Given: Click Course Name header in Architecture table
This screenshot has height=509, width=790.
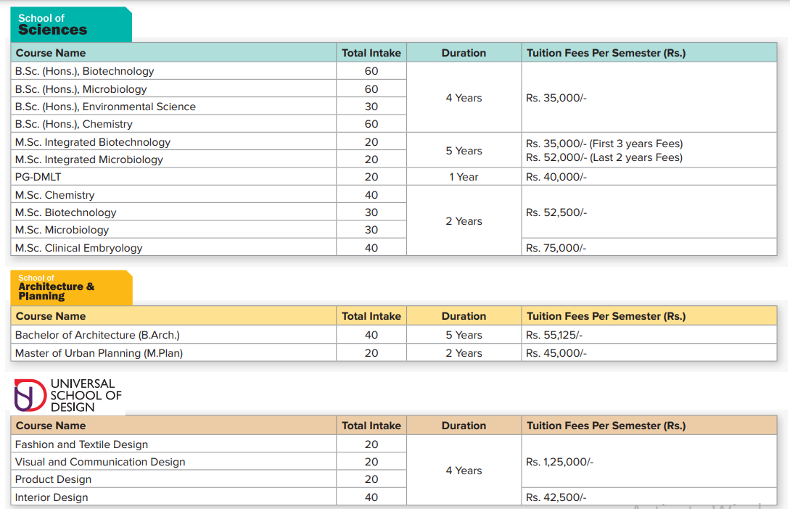Looking at the screenshot, I should pyautogui.click(x=51, y=316).
